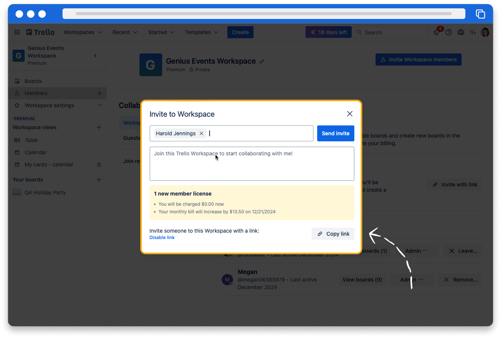Add a workspace view with plus

[99, 127]
